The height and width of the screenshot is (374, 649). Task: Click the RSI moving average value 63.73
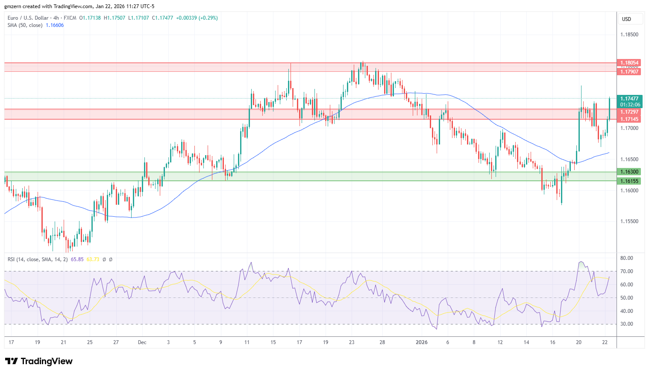pos(93,259)
